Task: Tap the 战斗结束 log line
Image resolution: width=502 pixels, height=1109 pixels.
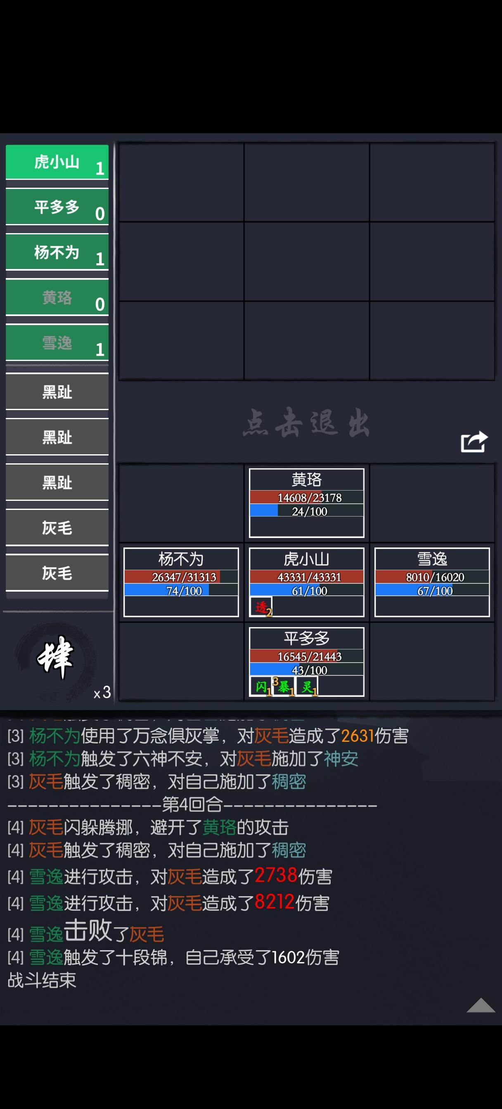Action: [x=42, y=980]
